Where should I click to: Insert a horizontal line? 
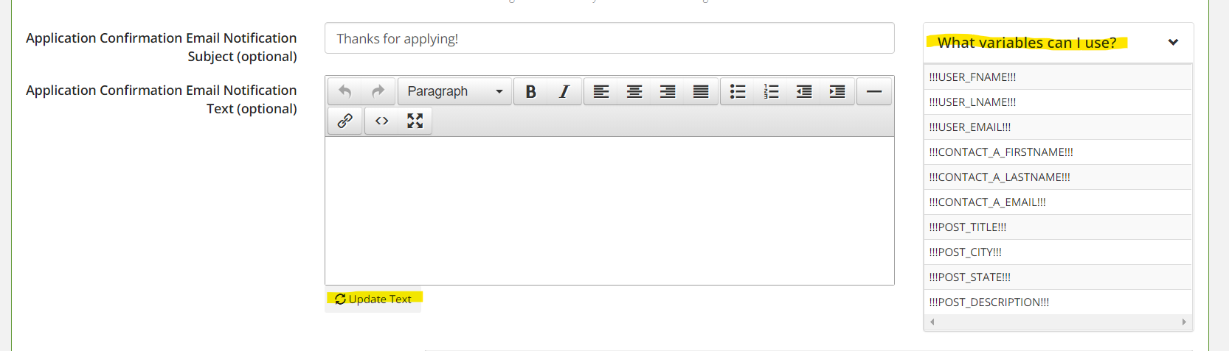[874, 91]
